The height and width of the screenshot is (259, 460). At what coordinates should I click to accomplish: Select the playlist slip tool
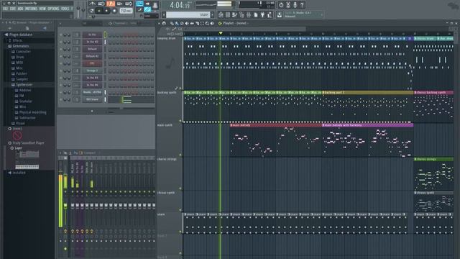pos(192,23)
